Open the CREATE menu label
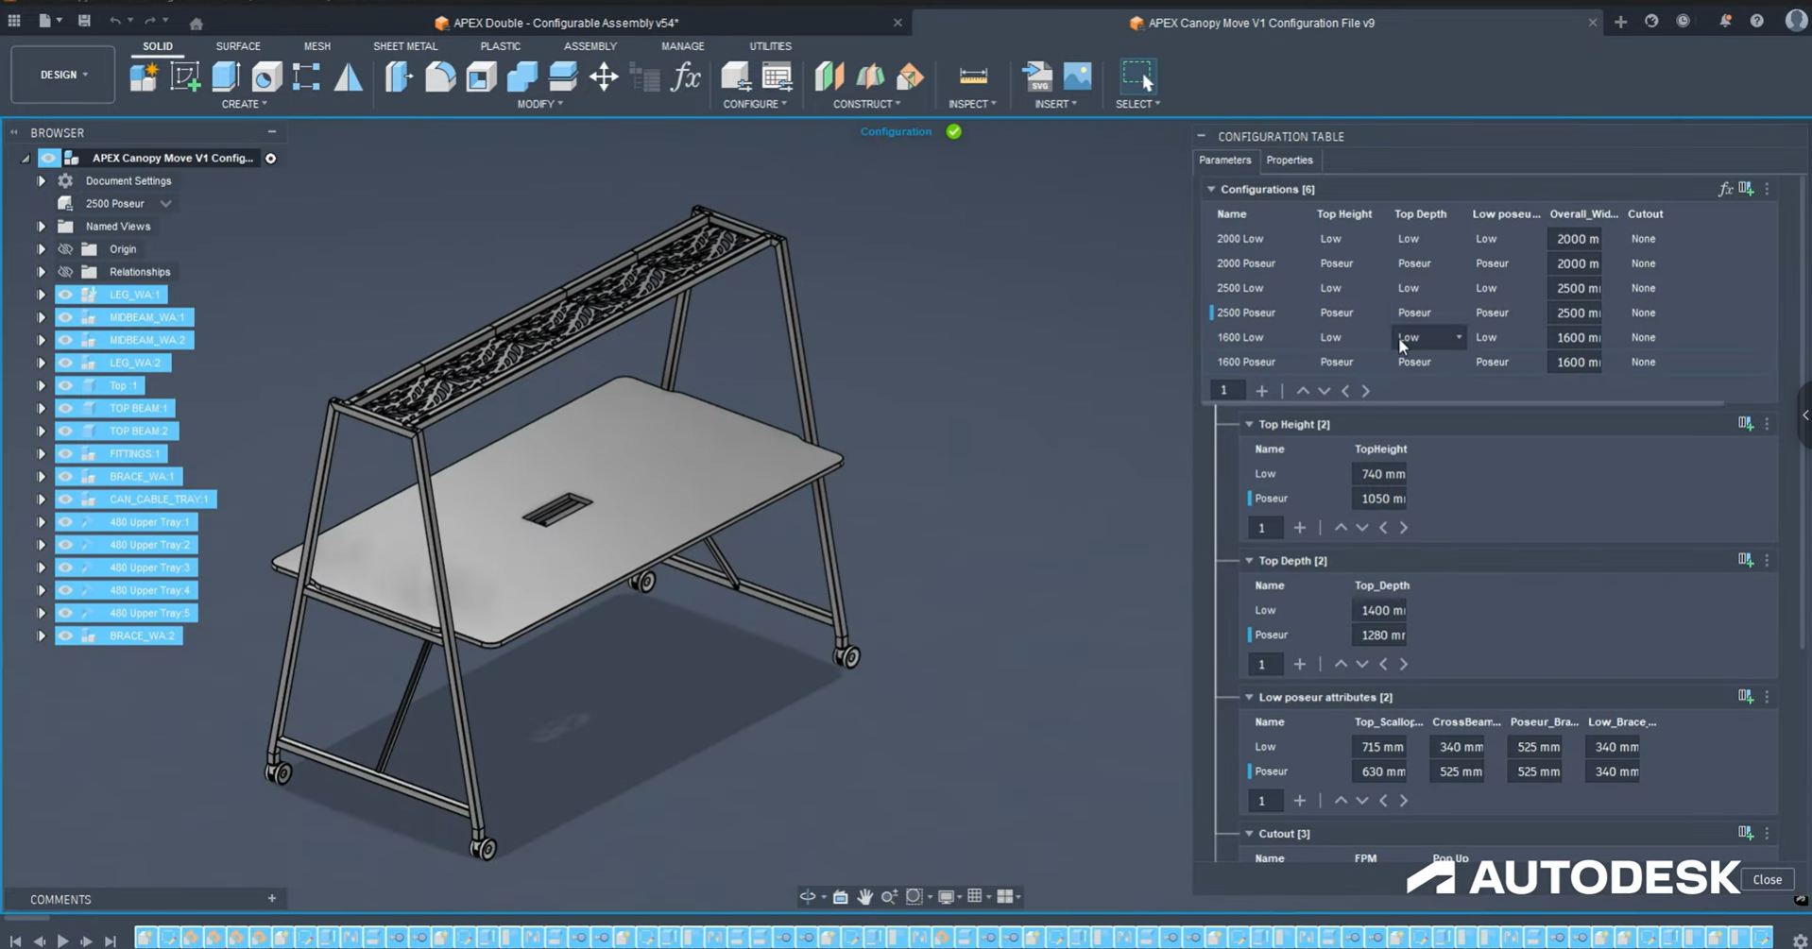The width and height of the screenshot is (1812, 949). (x=244, y=104)
